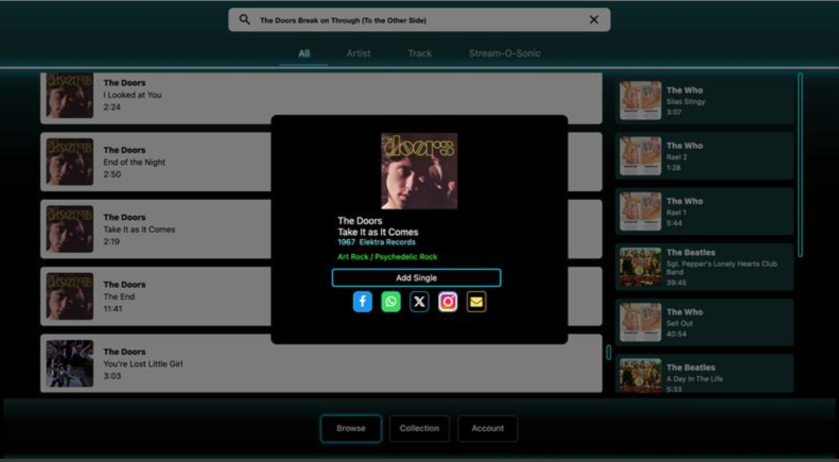Click the 2:24 duration of I Looked at You
Image resolution: width=839 pixels, height=462 pixels.
click(x=112, y=107)
